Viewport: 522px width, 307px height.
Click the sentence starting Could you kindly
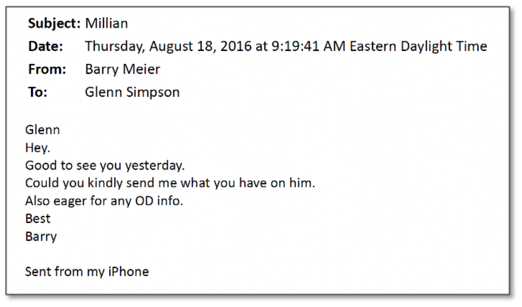pyautogui.click(x=170, y=183)
